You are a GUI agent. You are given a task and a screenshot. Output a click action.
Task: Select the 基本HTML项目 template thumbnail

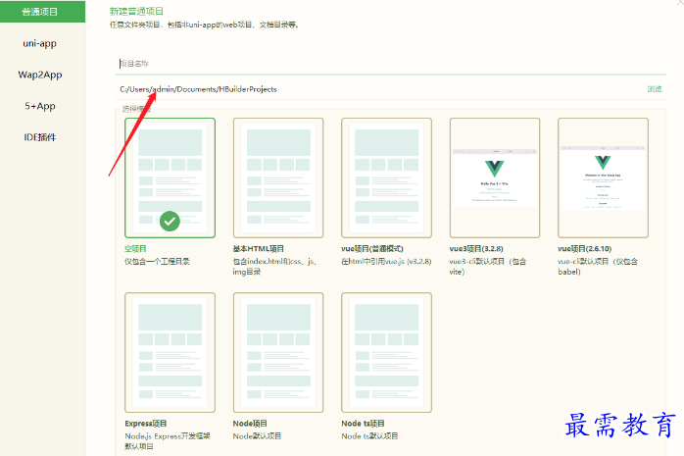pyautogui.click(x=278, y=177)
